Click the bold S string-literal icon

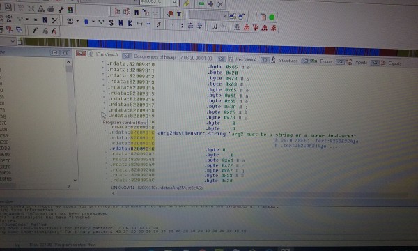[x=111, y=23]
